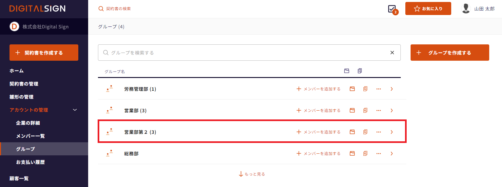Open three-dots menu for 総務部 group
The image size is (502, 187).
click(378, 153)
